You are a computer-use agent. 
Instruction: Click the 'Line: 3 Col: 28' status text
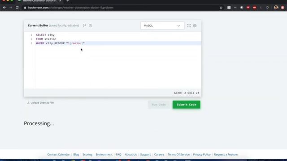[x=187, y=93]
